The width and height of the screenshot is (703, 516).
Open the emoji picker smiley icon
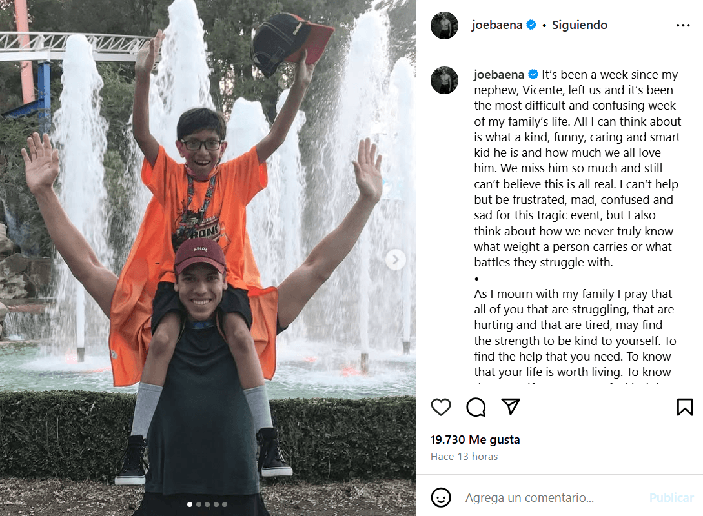(x=441, y=497)
